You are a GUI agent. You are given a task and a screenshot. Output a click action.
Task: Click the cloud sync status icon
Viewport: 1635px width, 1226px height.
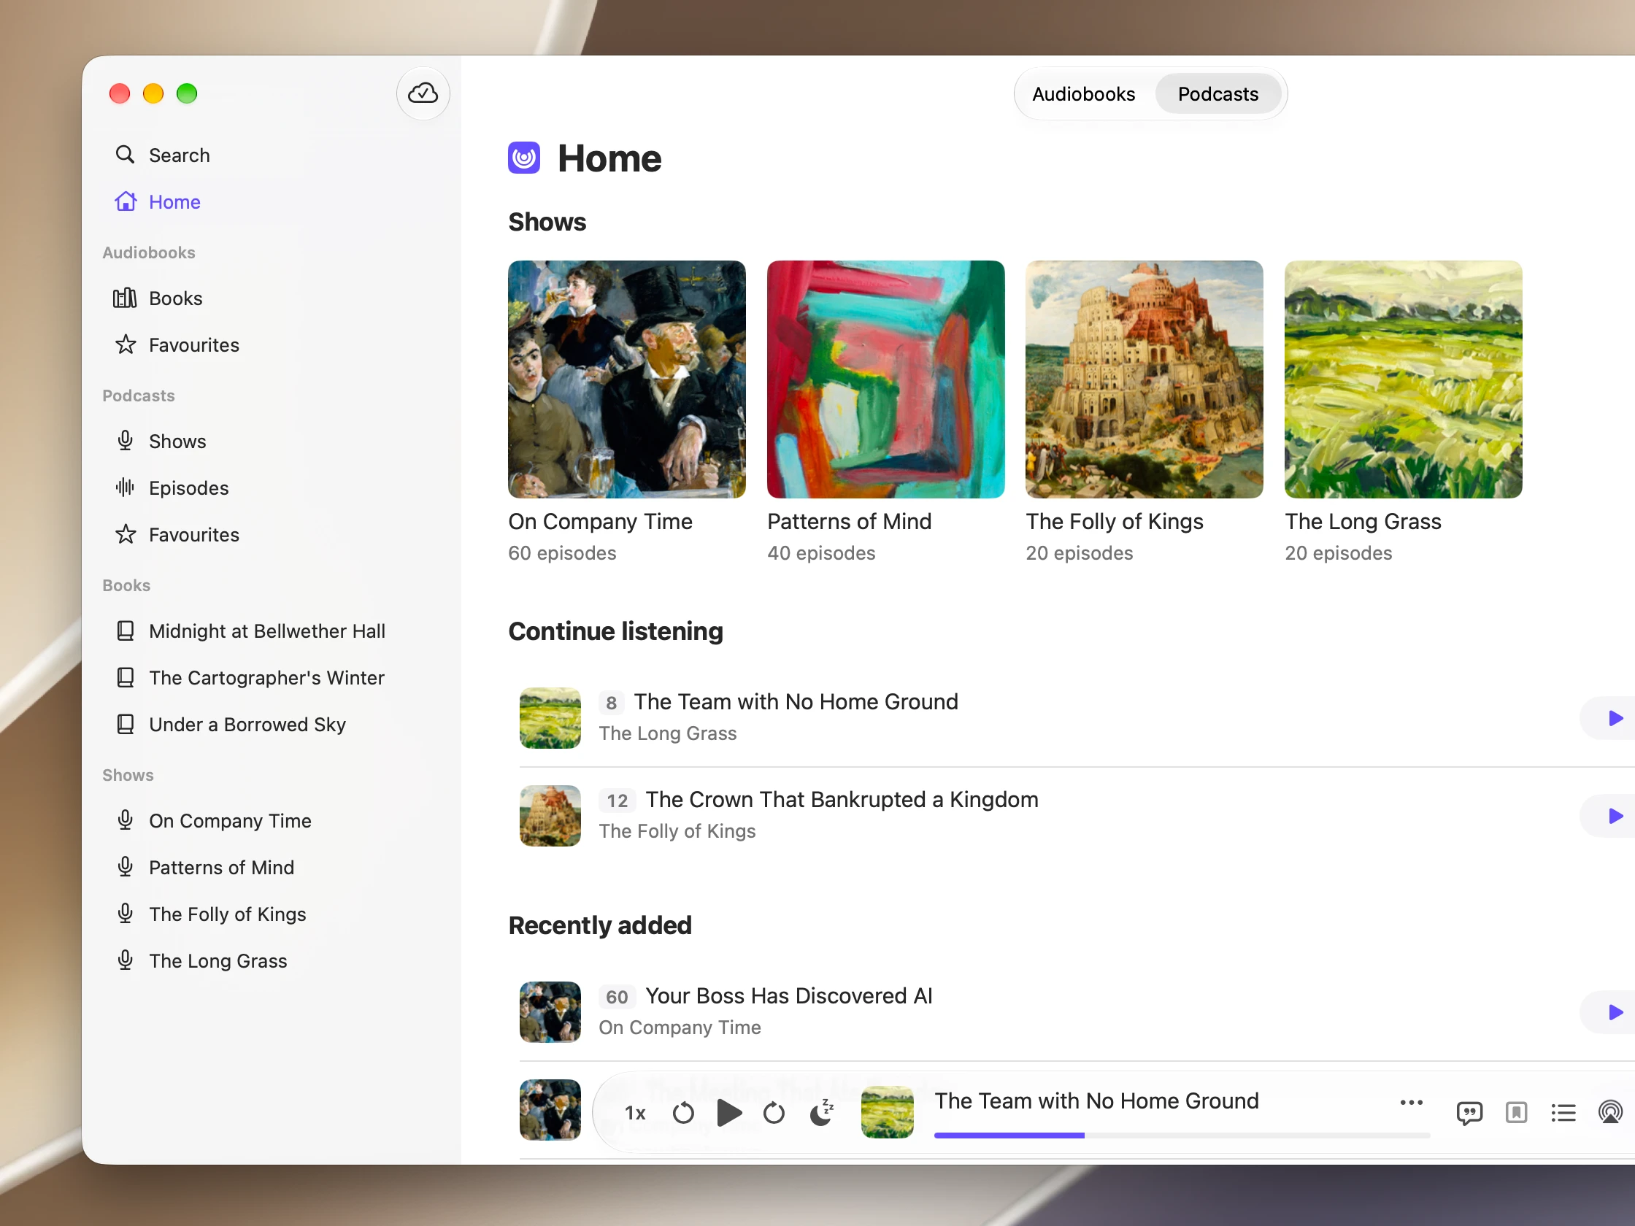423,93
